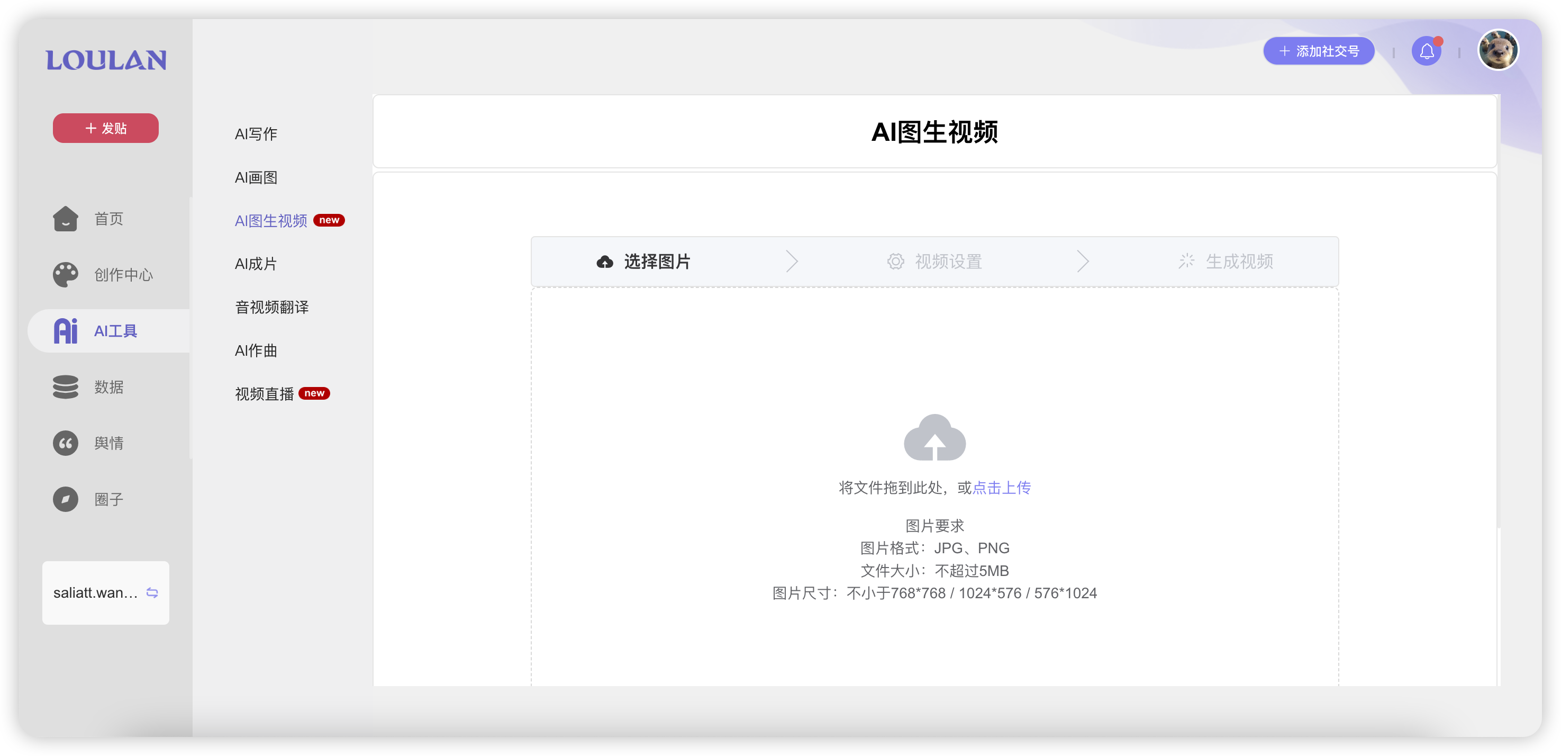The image size is (1561, 756).
Task: Open 数据 label in sidebar
Action: point(109,387)
